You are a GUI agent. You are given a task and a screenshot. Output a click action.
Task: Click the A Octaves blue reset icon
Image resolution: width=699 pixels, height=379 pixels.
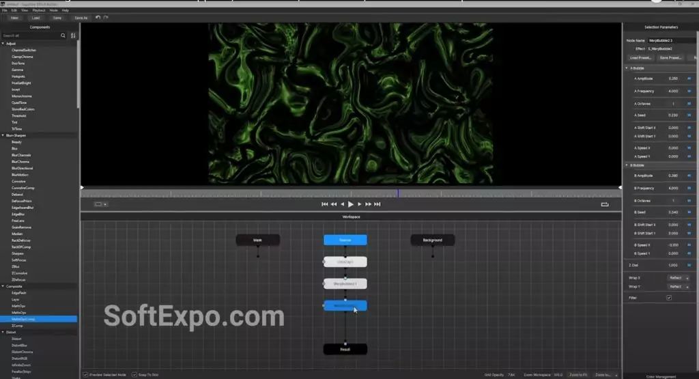[689, 104]
